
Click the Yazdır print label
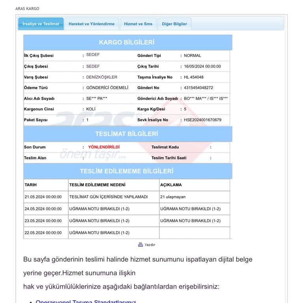(x=150, y=245)
